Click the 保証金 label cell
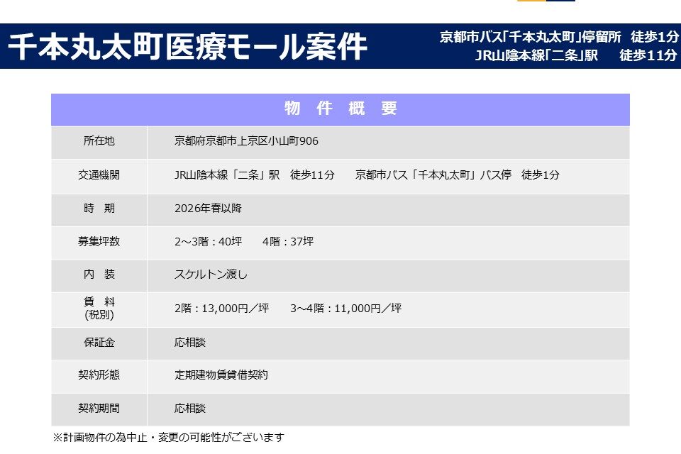This screenshot has width=681, height=454. [x=99, y=343]
